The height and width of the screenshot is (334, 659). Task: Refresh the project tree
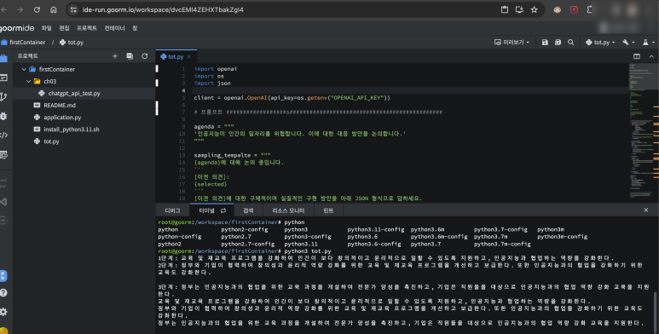[x=145, y=56]
